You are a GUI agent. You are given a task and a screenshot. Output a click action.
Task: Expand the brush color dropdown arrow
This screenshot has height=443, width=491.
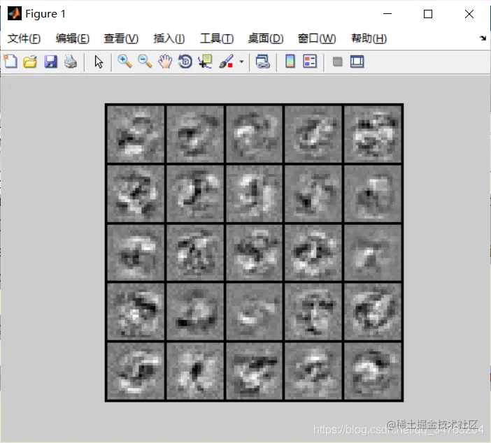pyautogui.click(x=241, y=61)
